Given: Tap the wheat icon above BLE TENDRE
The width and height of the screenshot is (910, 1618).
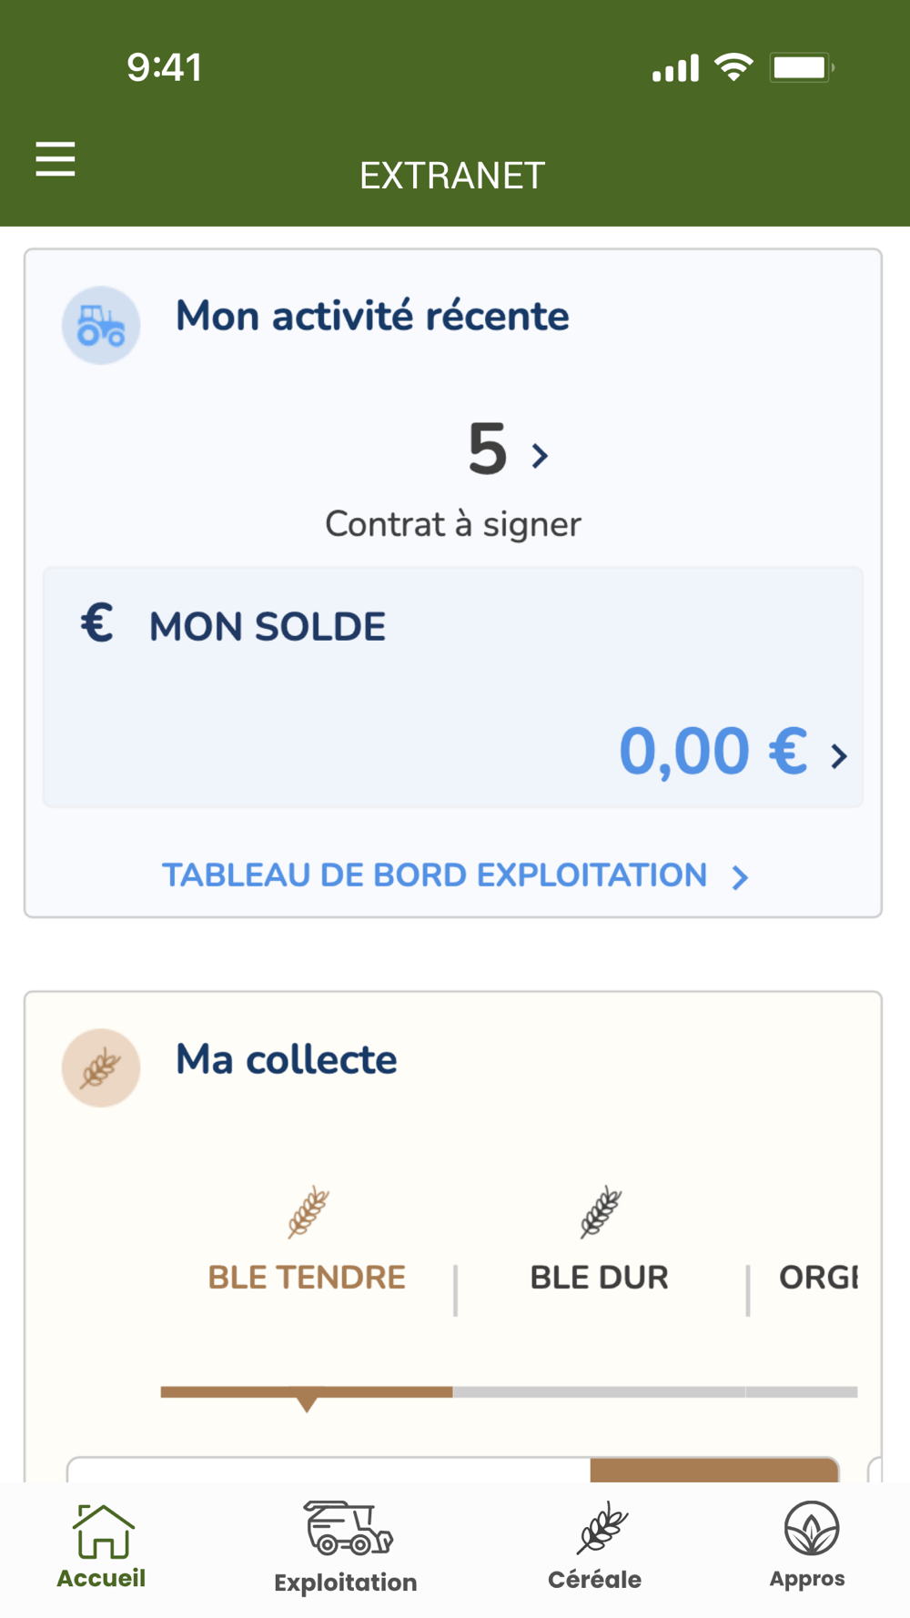Looking at the screenshot, I should (308, 1212).
